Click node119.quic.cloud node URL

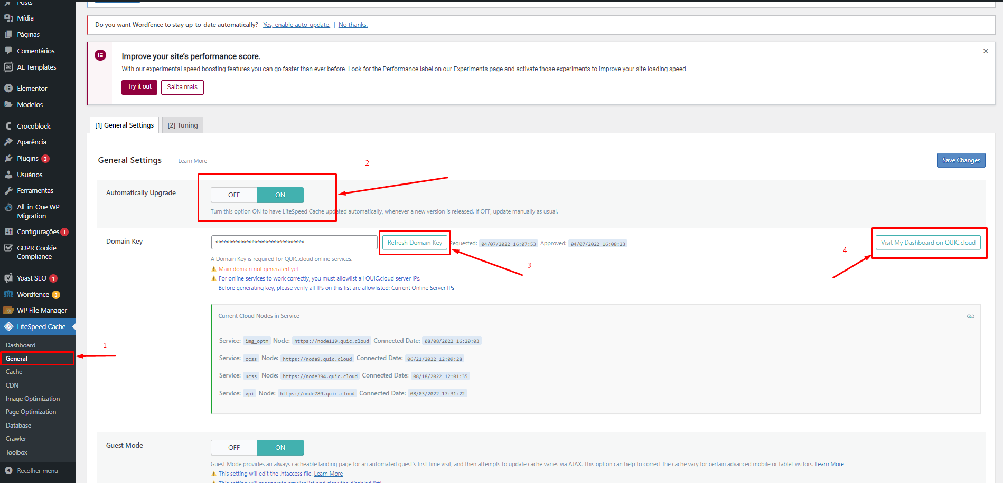pyautogui.click(x=332, y=341)
